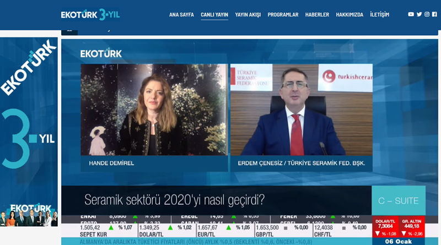The height and width of the screenshot is (245, 441).
Task: Click the Erdem Çenesiz video feed
Action: coord(301,110)
